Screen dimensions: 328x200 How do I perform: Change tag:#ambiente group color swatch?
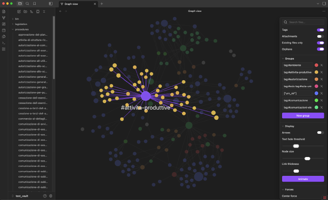pos(316,65)
